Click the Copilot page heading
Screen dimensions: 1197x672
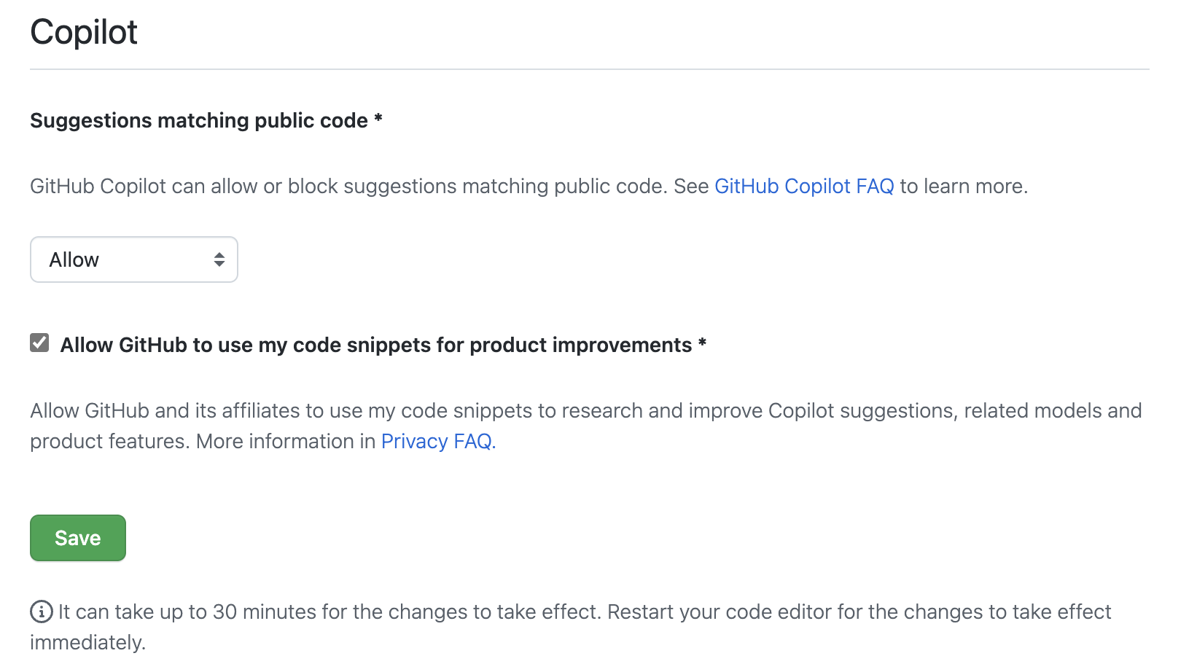(84, 33)
